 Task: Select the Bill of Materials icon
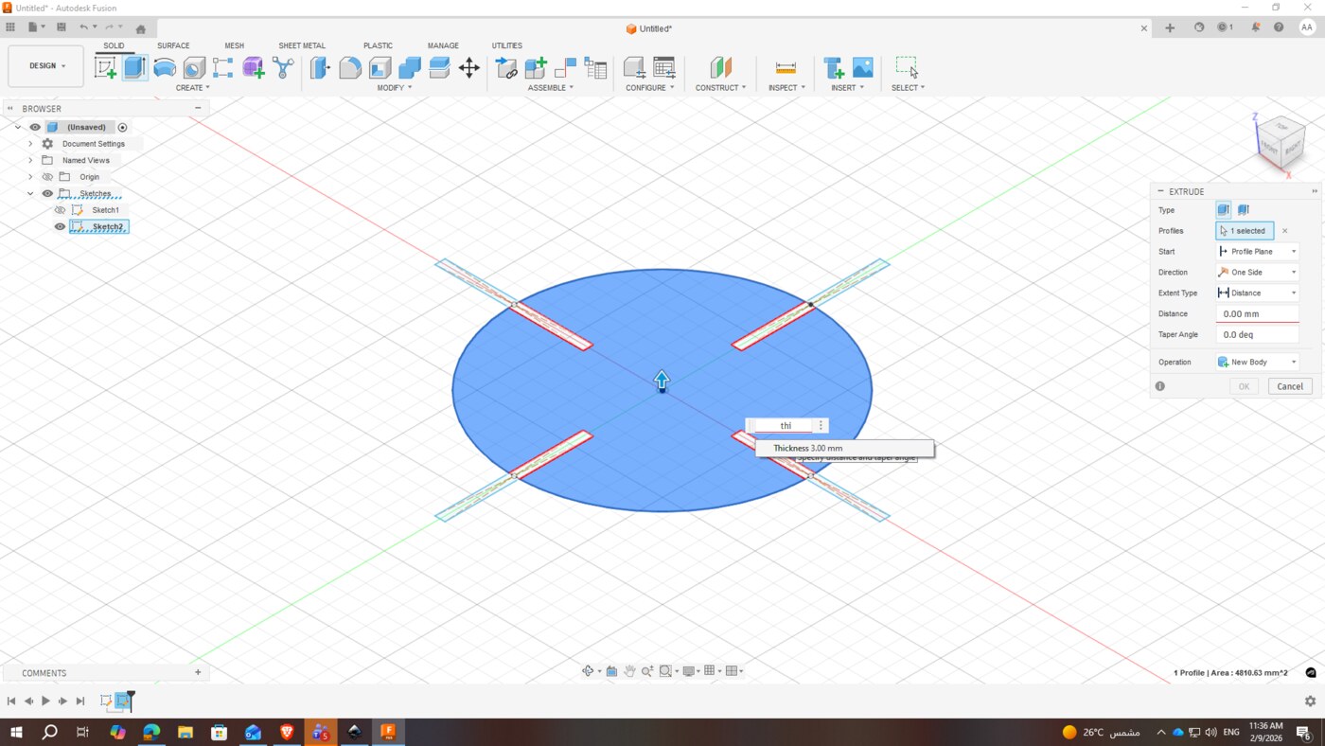pyautogui.click(x=595, y=67)
